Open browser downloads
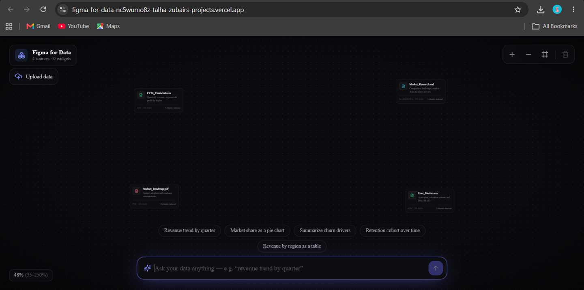584x290 pixels. [541, 10]
